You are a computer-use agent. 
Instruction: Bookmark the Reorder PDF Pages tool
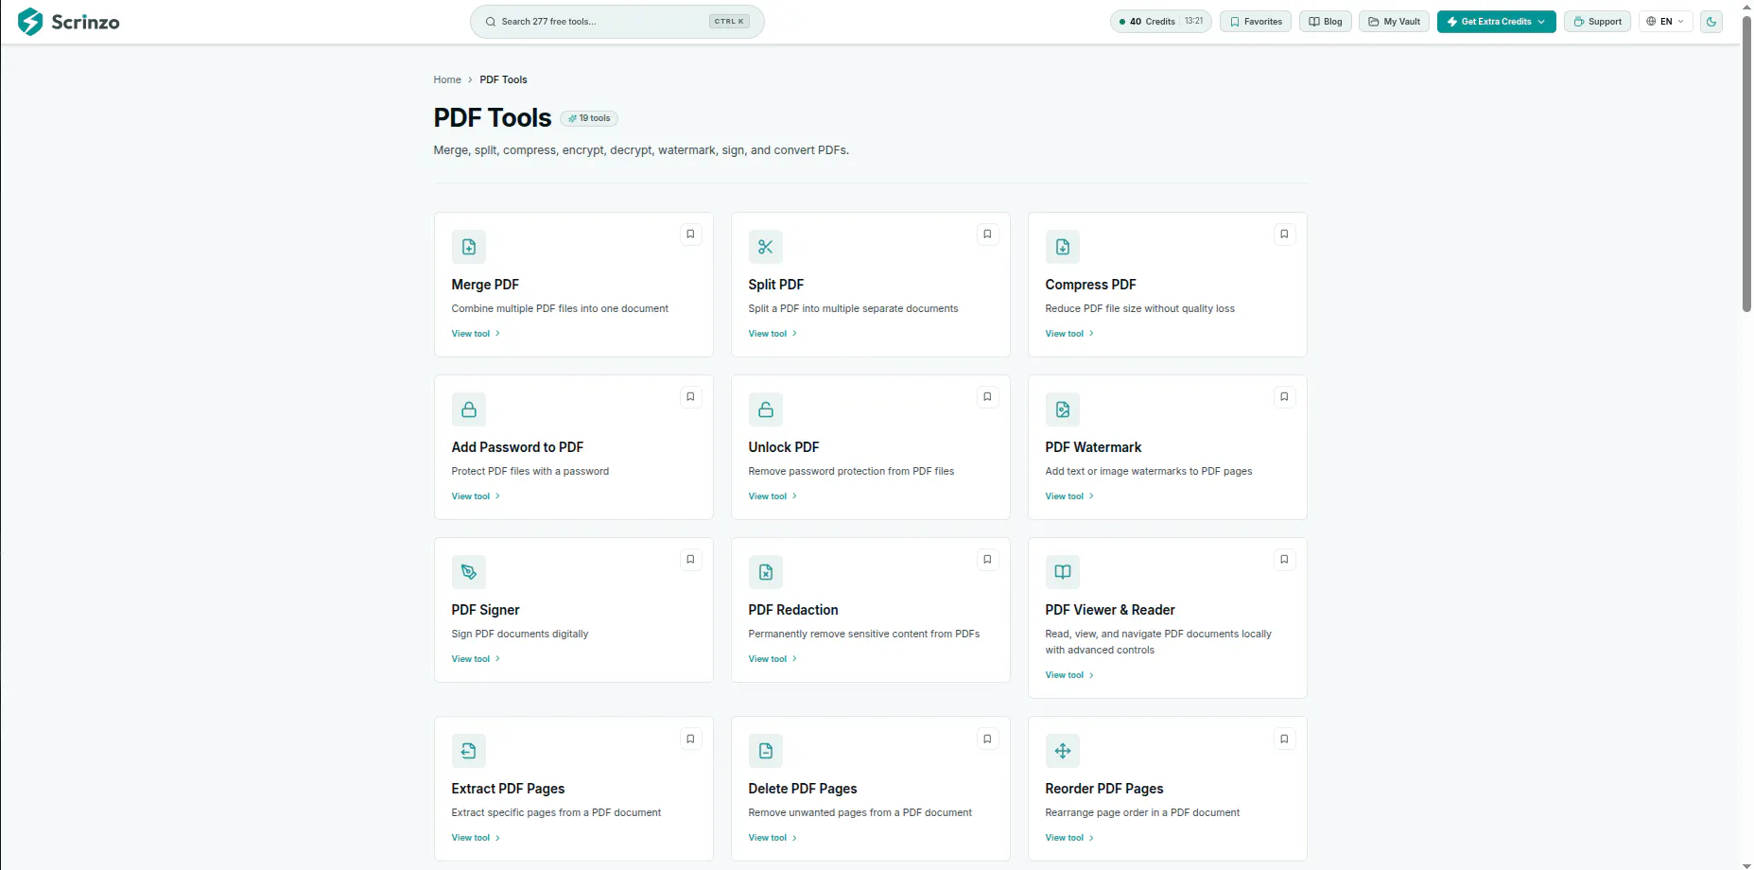tap(1284, 739)
